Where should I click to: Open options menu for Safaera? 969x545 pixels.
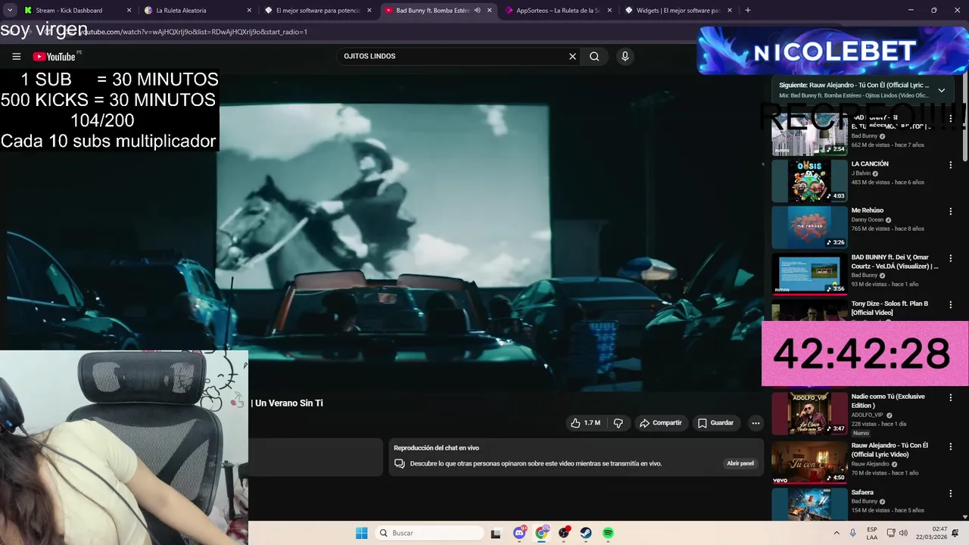[x=951, y=494]
